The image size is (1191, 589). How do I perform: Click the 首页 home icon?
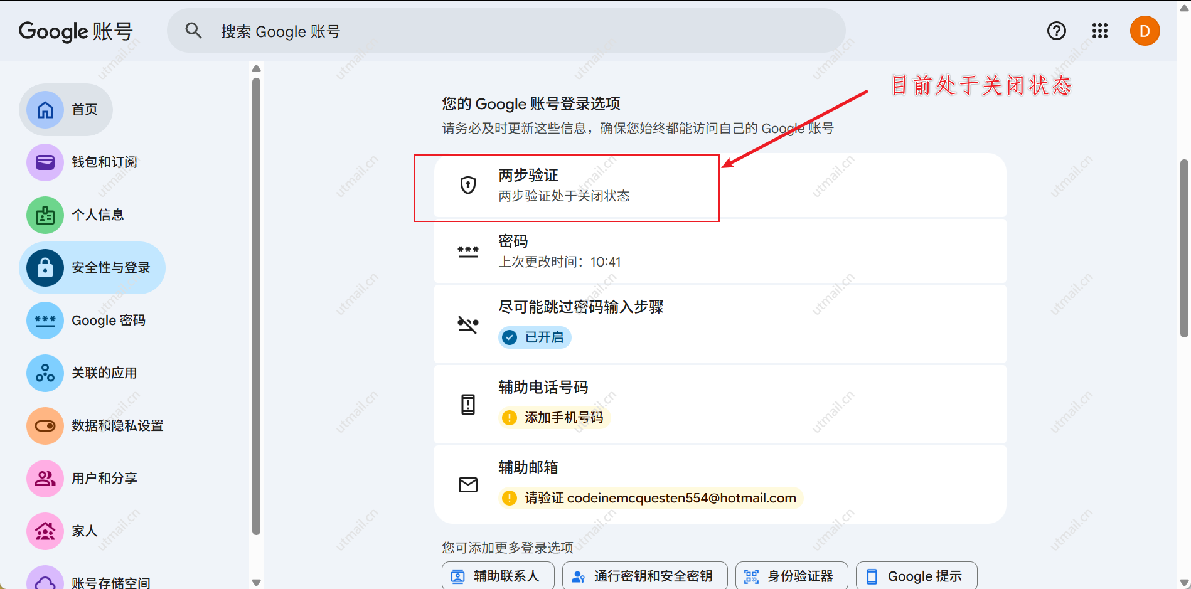click(x=45, y=110)
